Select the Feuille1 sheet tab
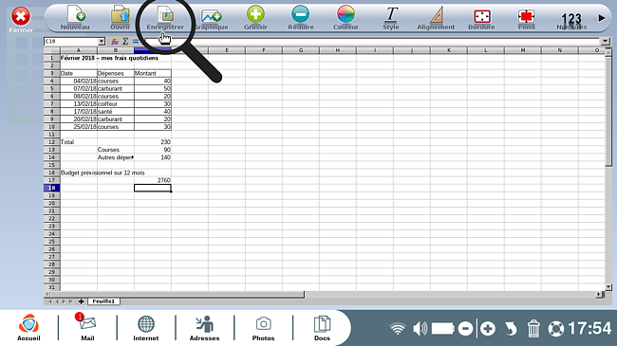The height and width of the screenshot is (346, 617). pyautogui.click(x=103, y=301)
